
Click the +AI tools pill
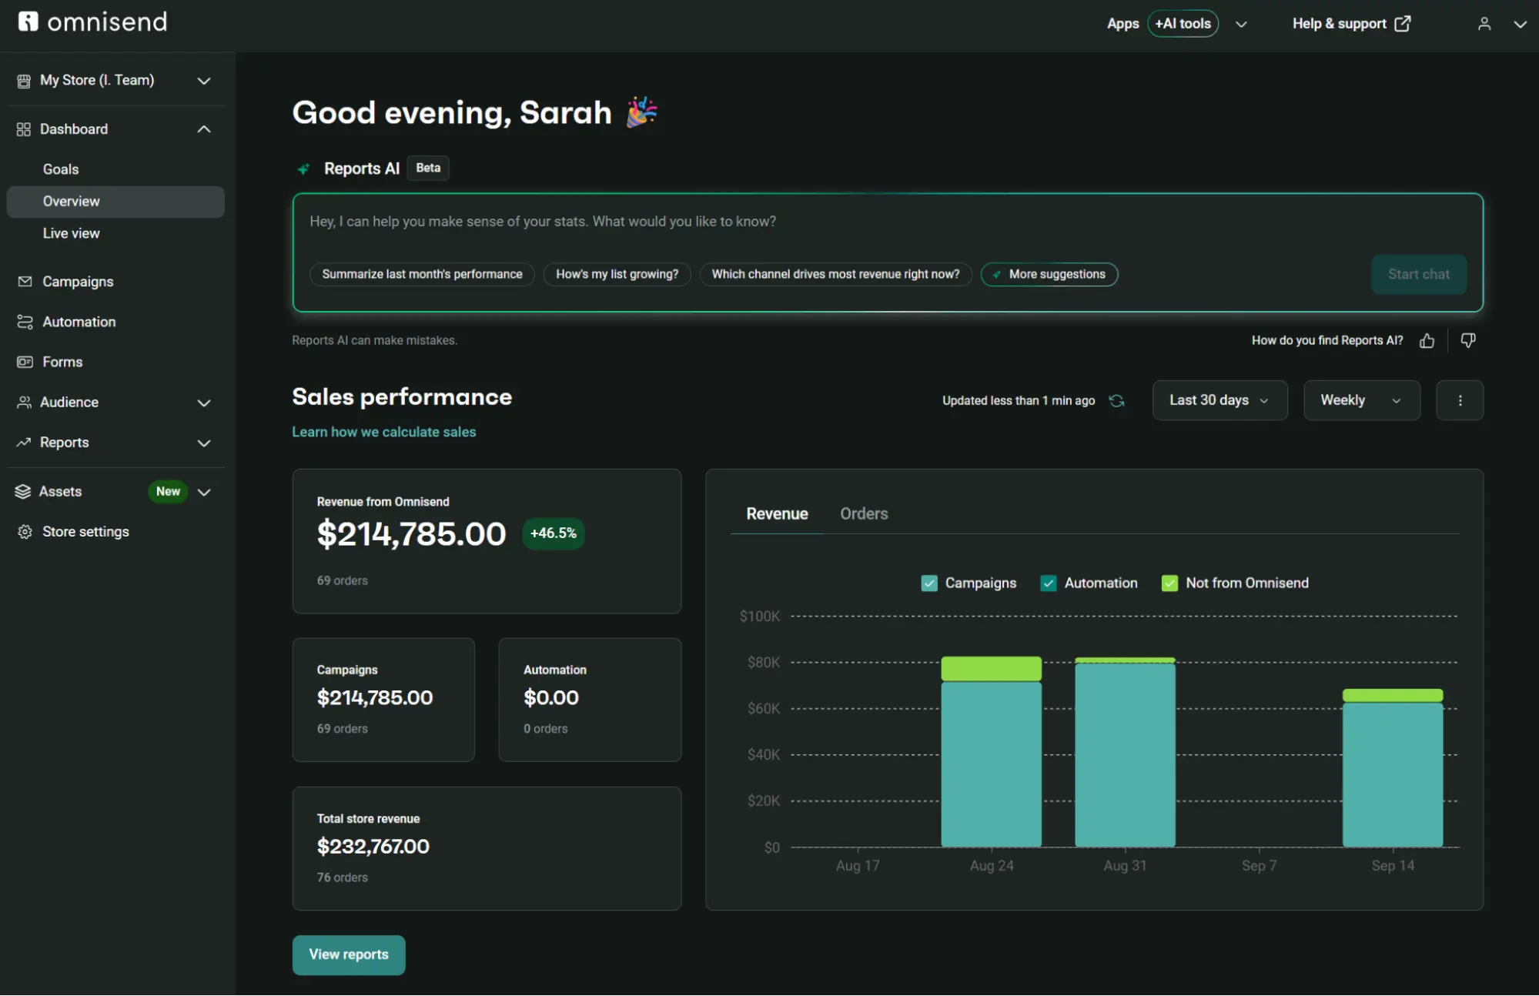tap(1183, 24)
